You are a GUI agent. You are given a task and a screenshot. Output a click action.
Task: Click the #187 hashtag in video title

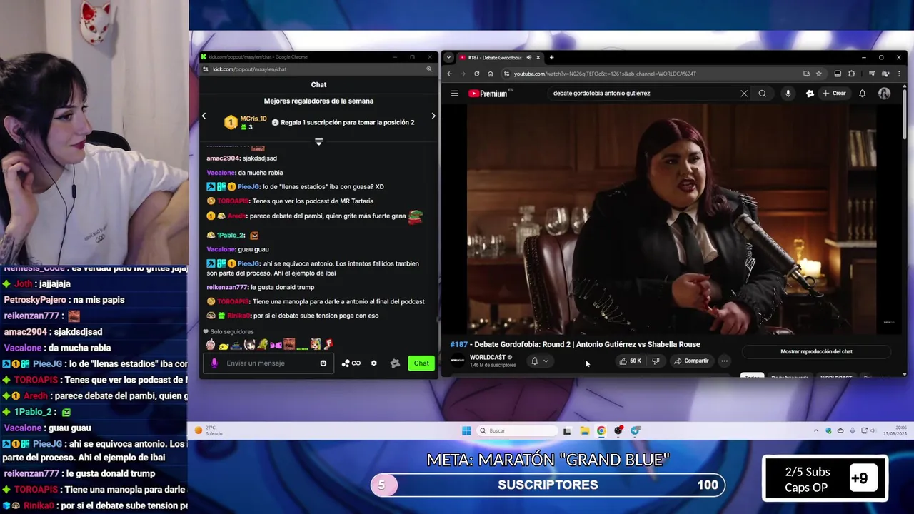(x=458, y=344)
